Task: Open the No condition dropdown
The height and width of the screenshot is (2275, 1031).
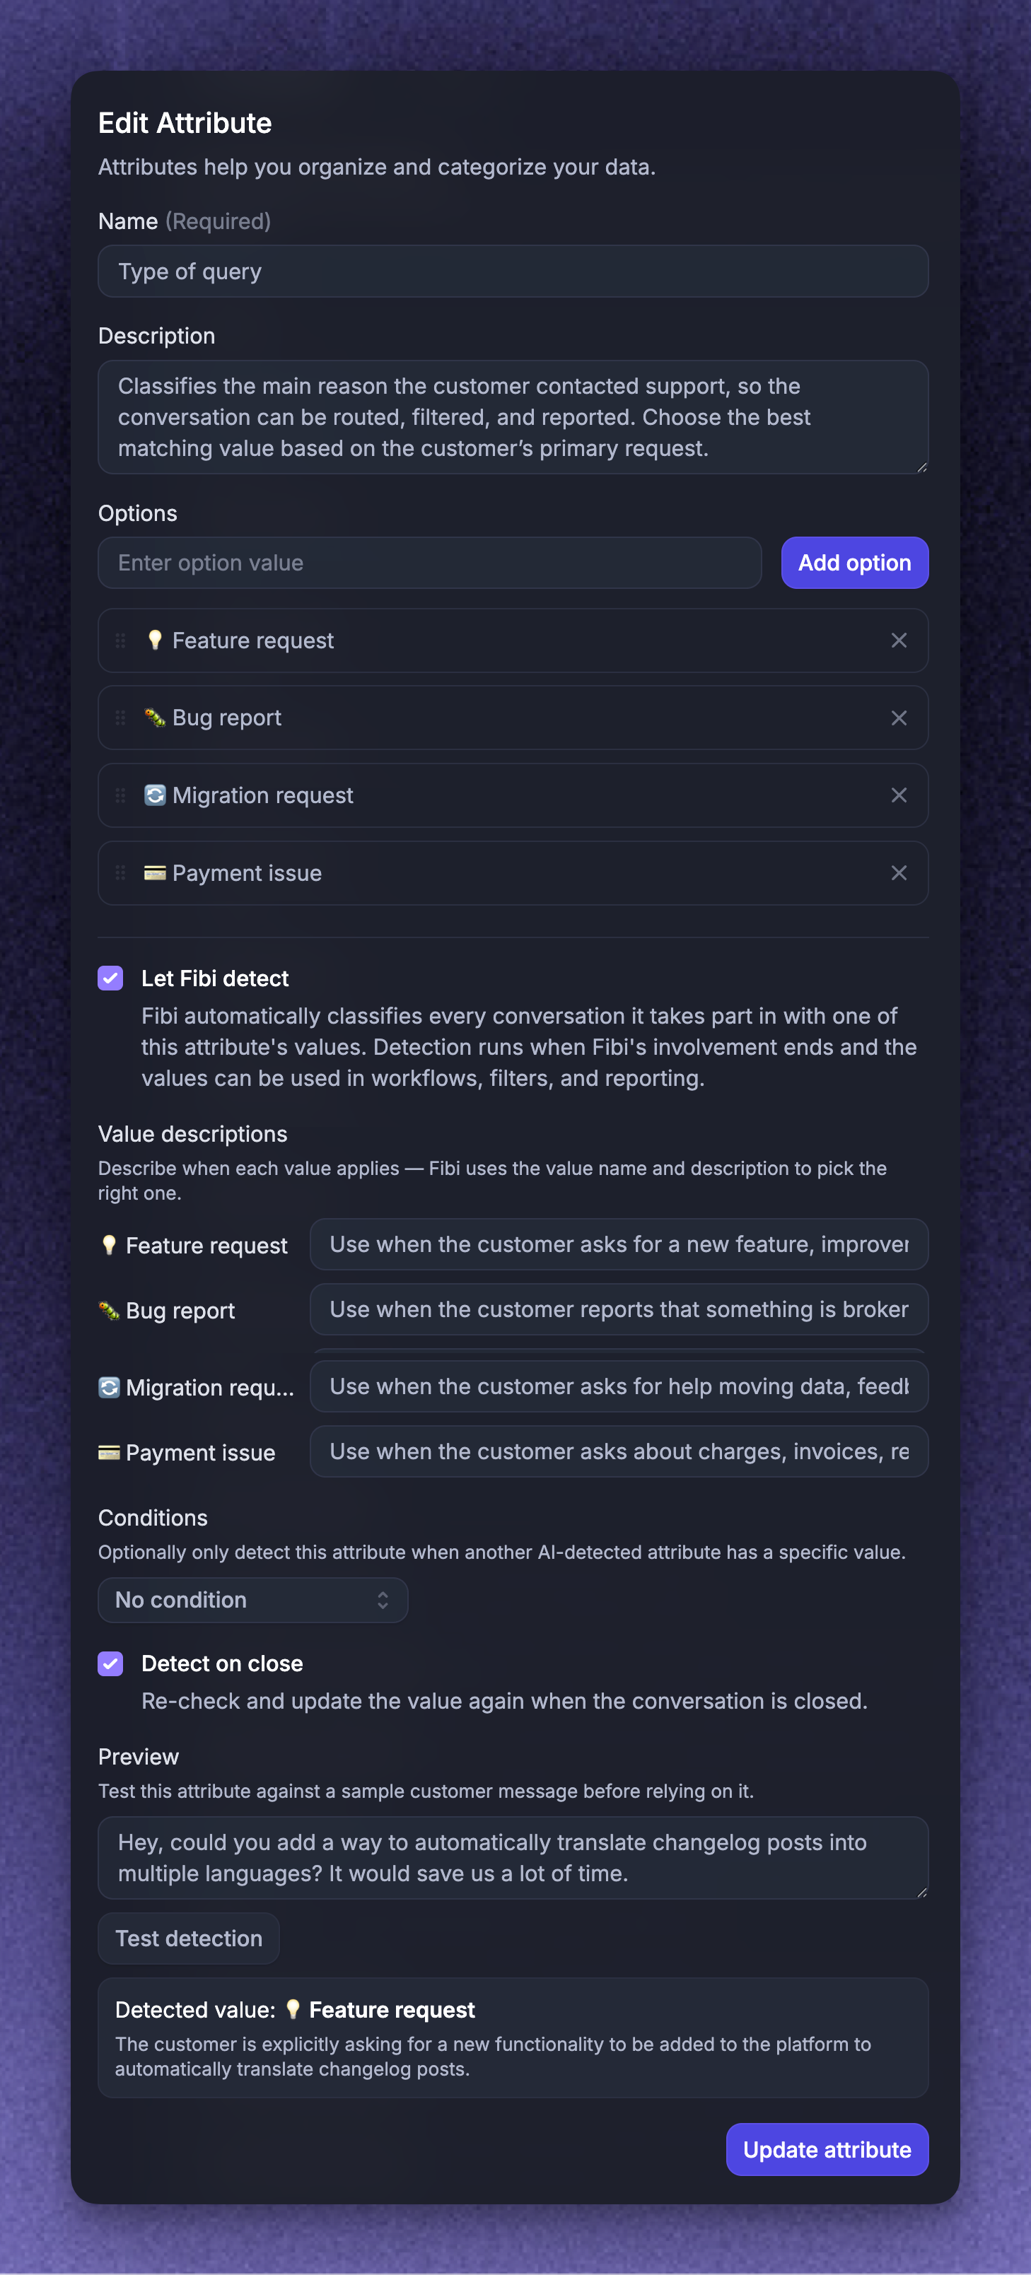Action: coord(252,1601)
